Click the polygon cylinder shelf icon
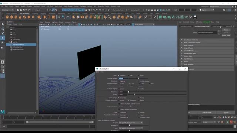The height and width of the screenshot is (133, 237). [x=16, y=17]
